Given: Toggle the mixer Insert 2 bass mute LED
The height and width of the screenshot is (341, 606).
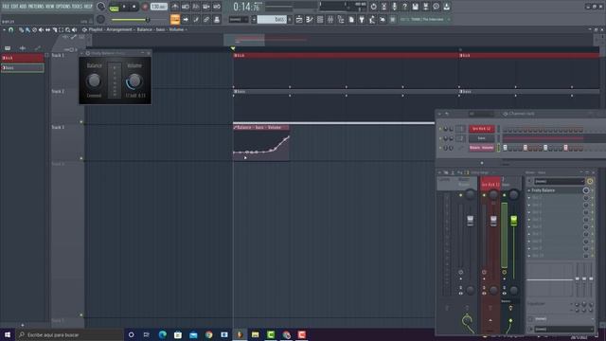Looking at the screenshot, I should click(504, 196).
